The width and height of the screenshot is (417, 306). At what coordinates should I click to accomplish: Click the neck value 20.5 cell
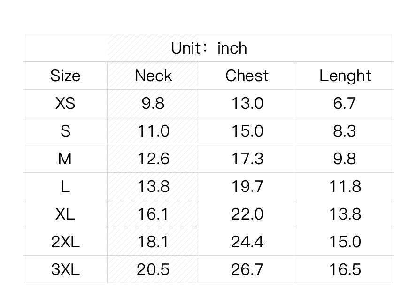point(153,269)
